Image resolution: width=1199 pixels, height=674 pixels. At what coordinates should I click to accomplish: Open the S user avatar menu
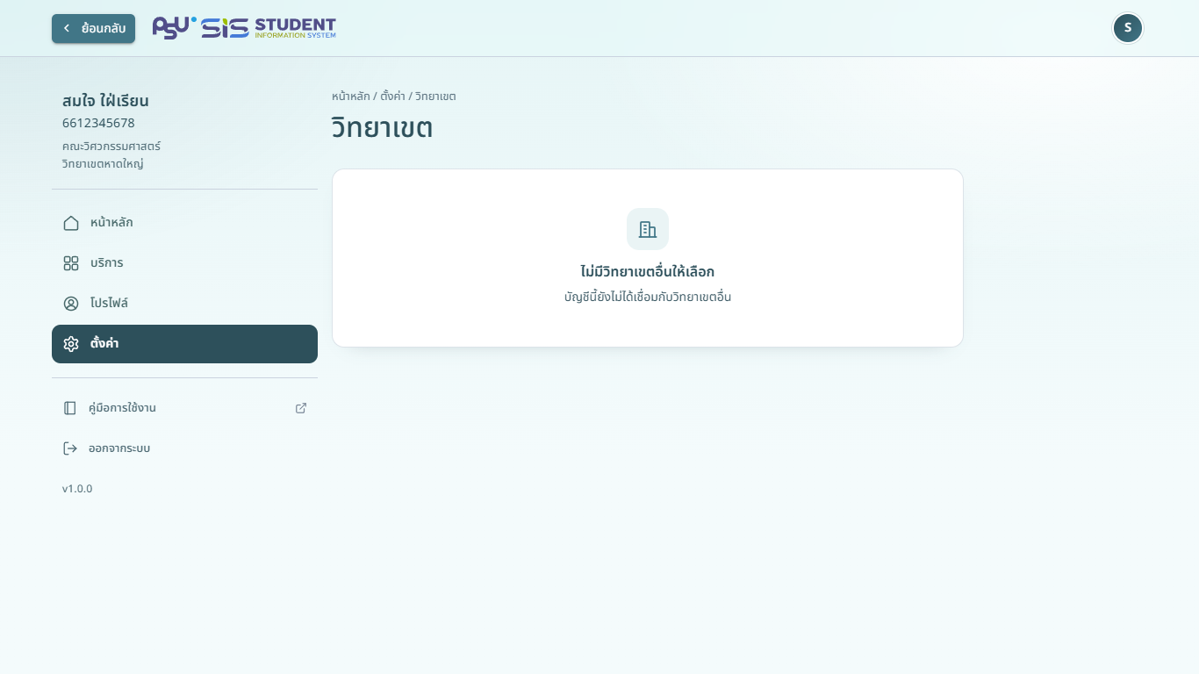click(1128, 28)
